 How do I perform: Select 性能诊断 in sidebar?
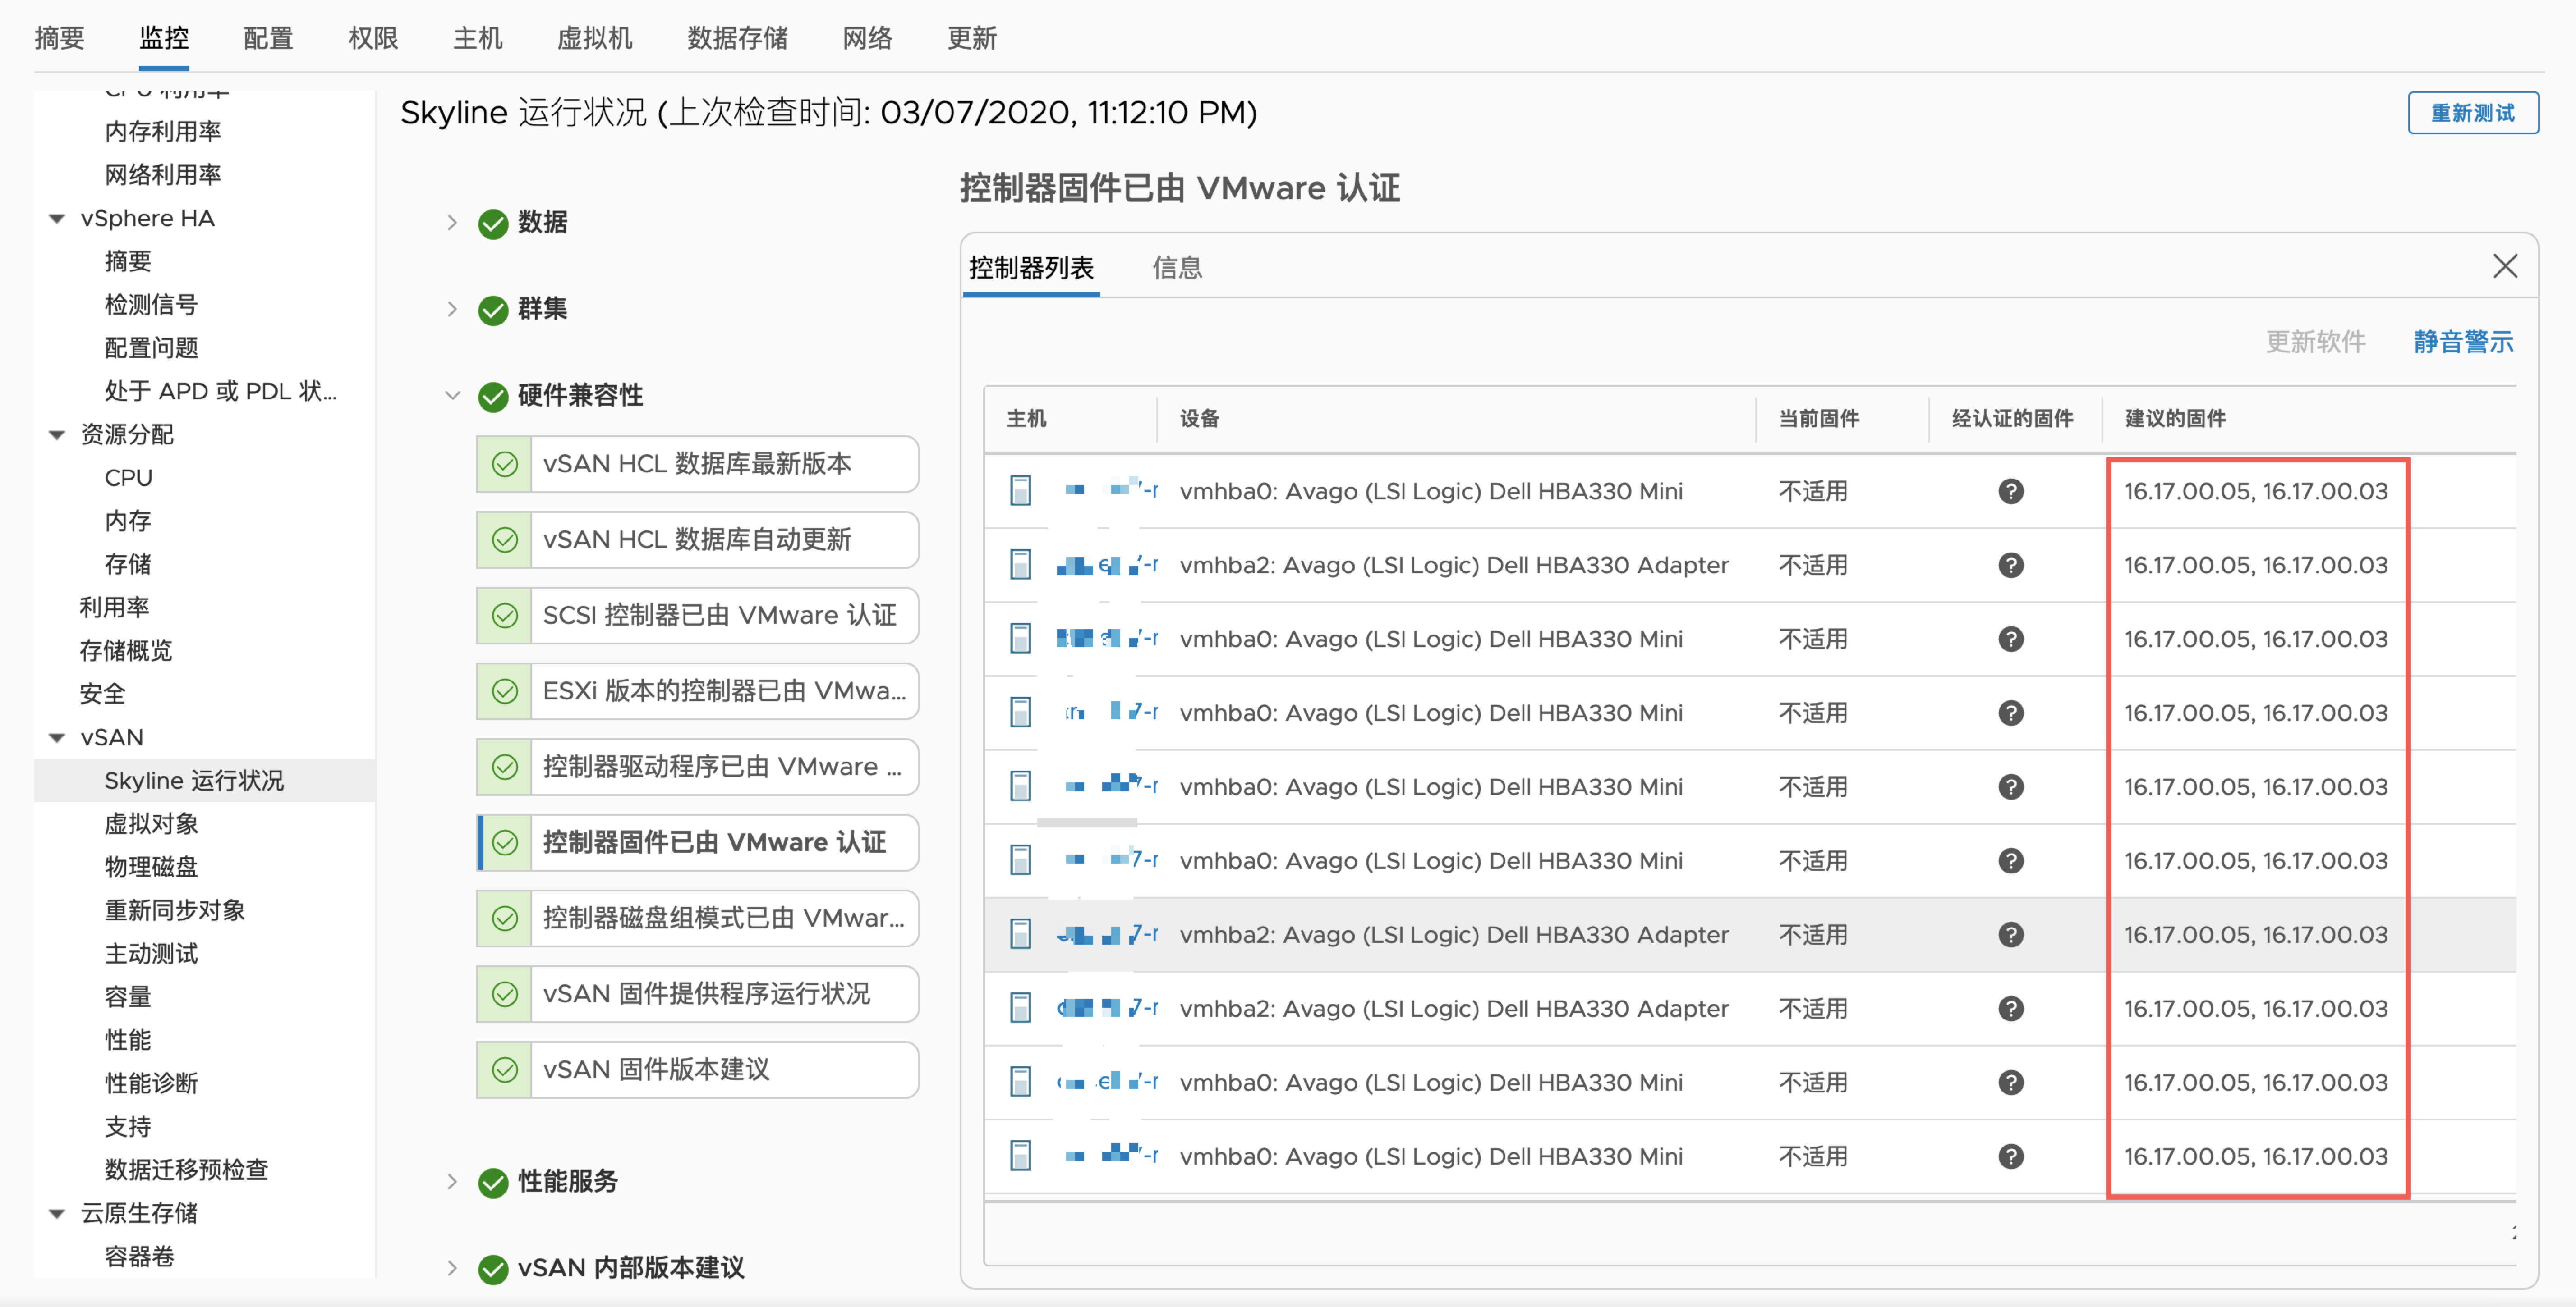(x=151, y=1084)
